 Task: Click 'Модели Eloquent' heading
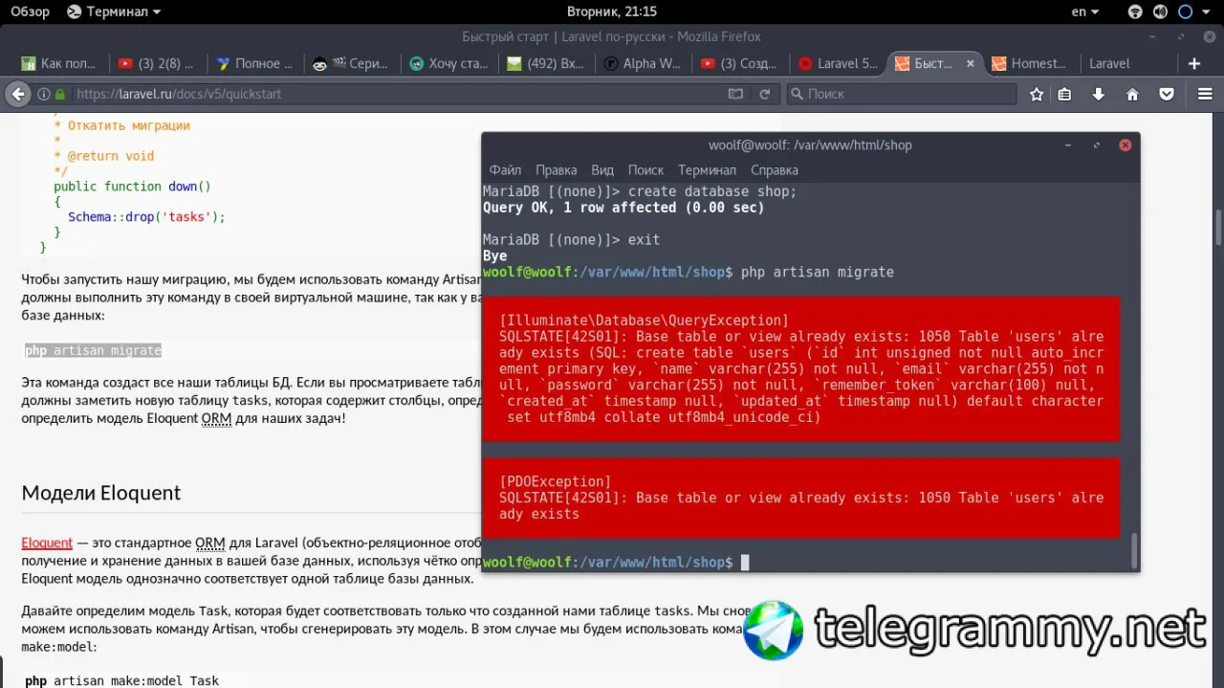(x=101, y=493)
